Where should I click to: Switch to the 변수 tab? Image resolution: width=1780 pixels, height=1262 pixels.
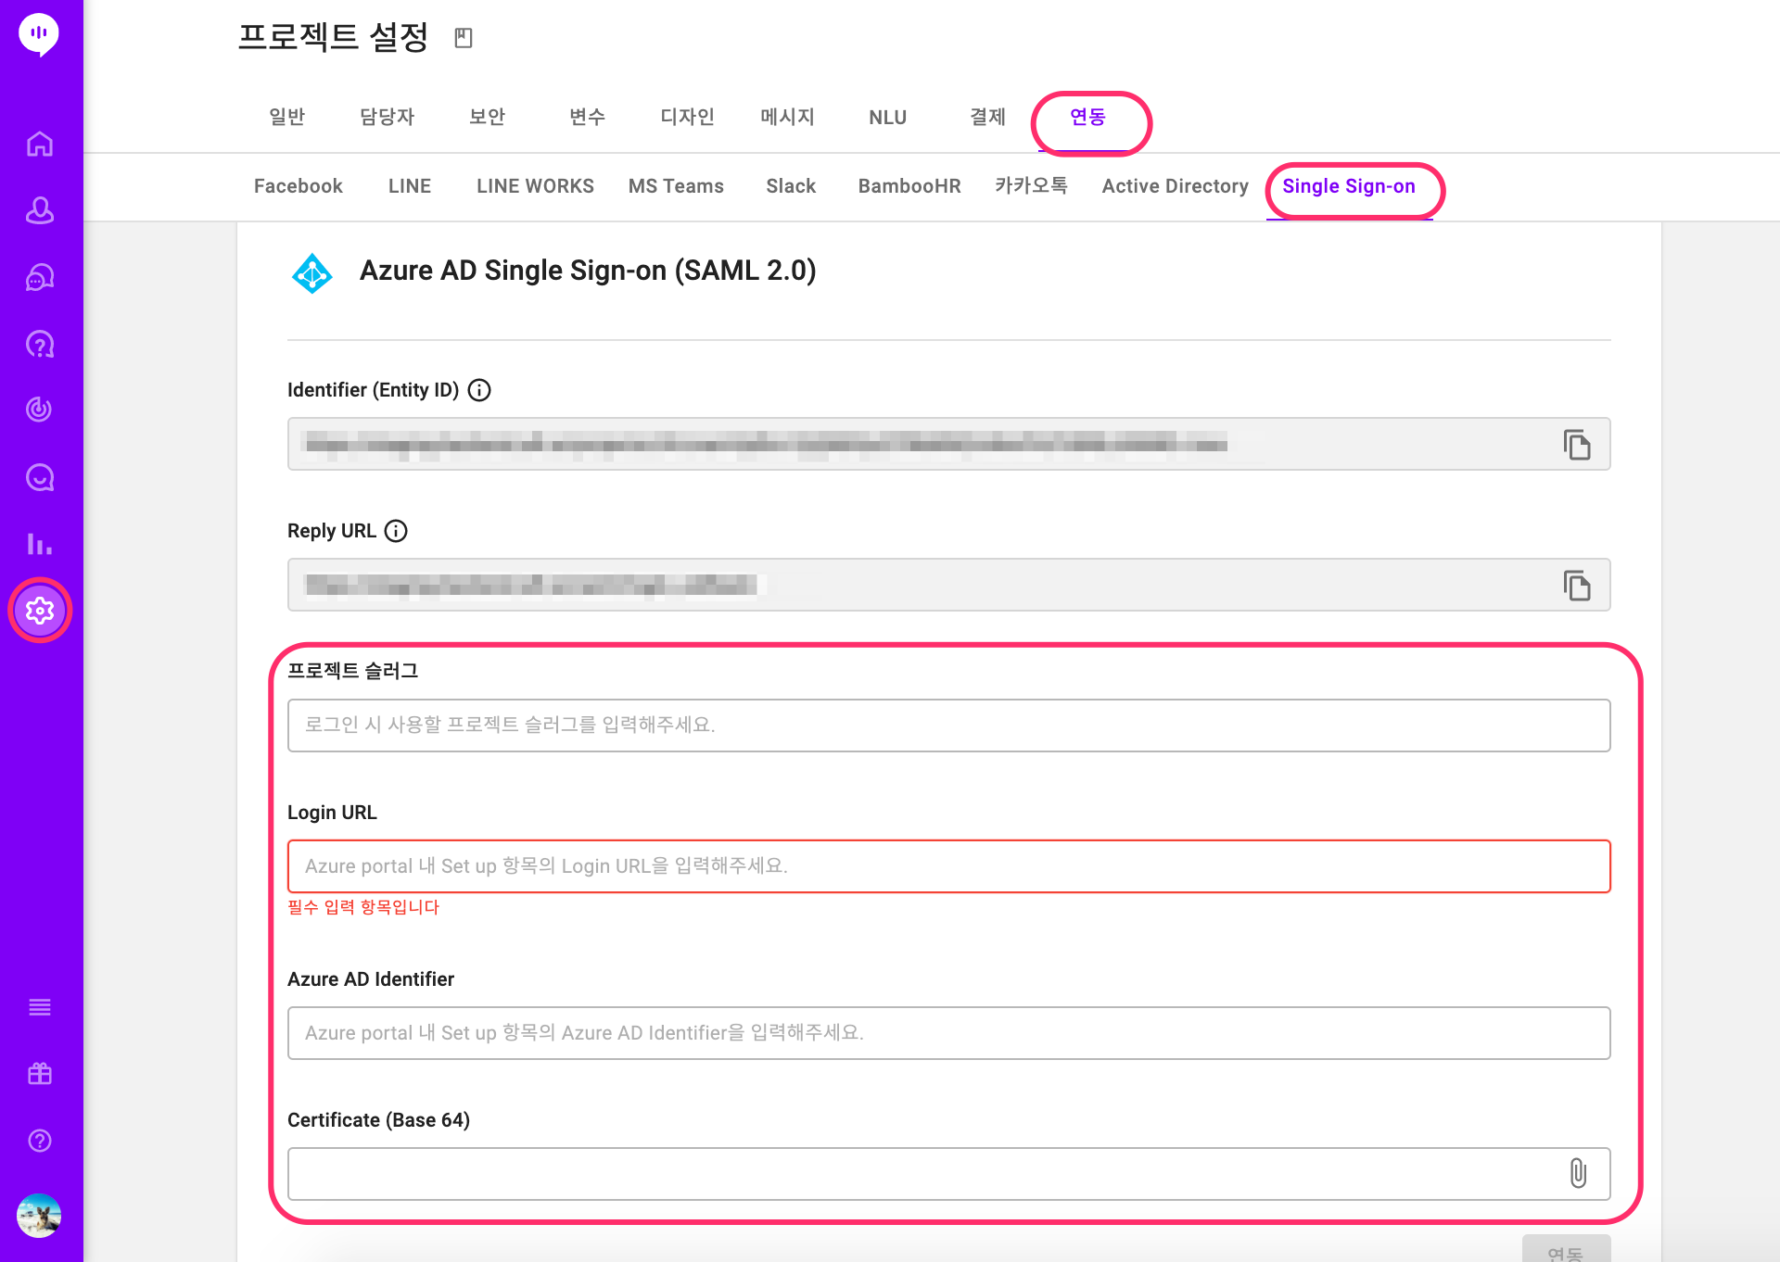point(588,117)
